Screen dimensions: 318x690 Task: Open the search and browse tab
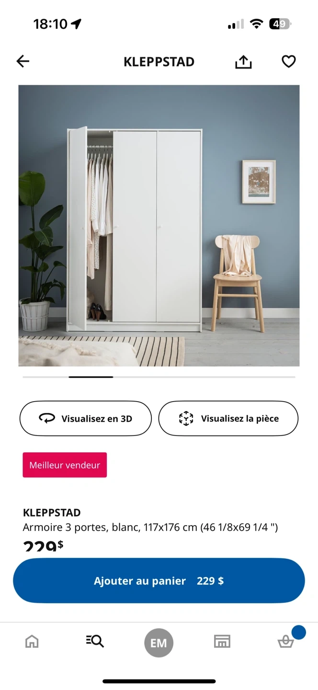(95, 641)
